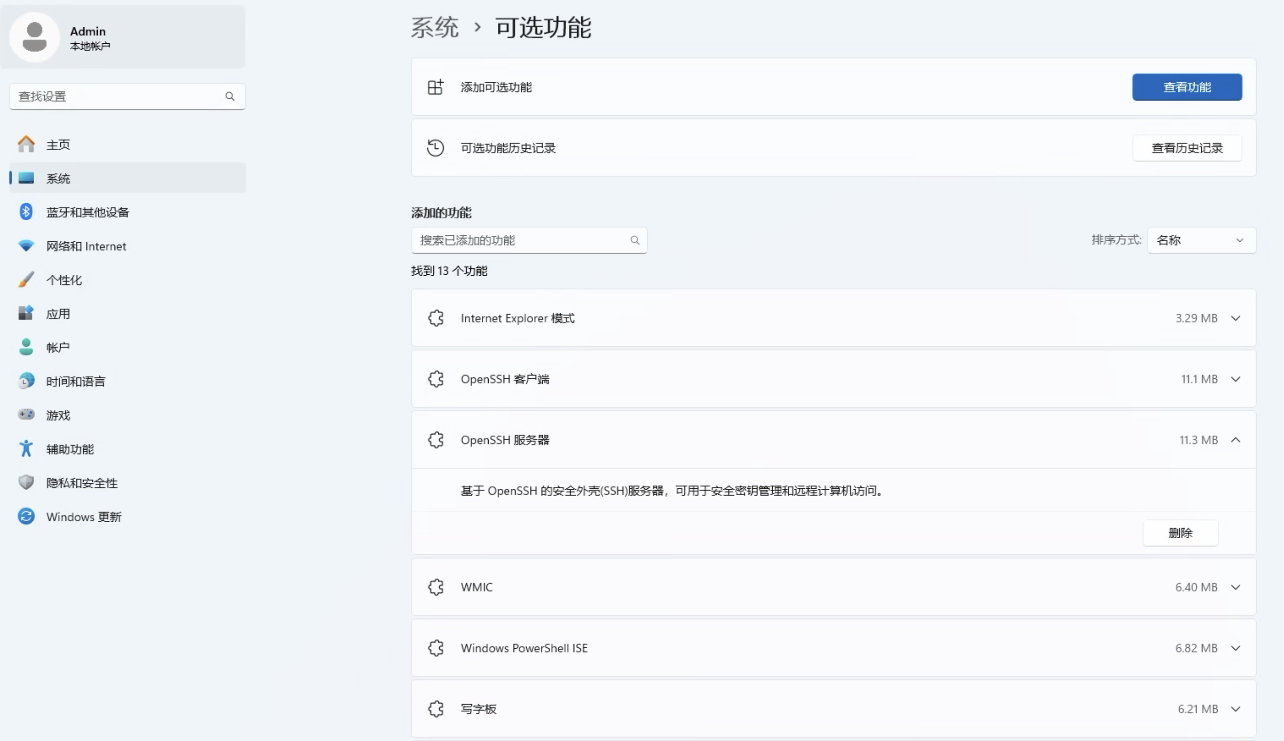Collapse the OpenSSH 服务器 entry

tap(1235, 440)
